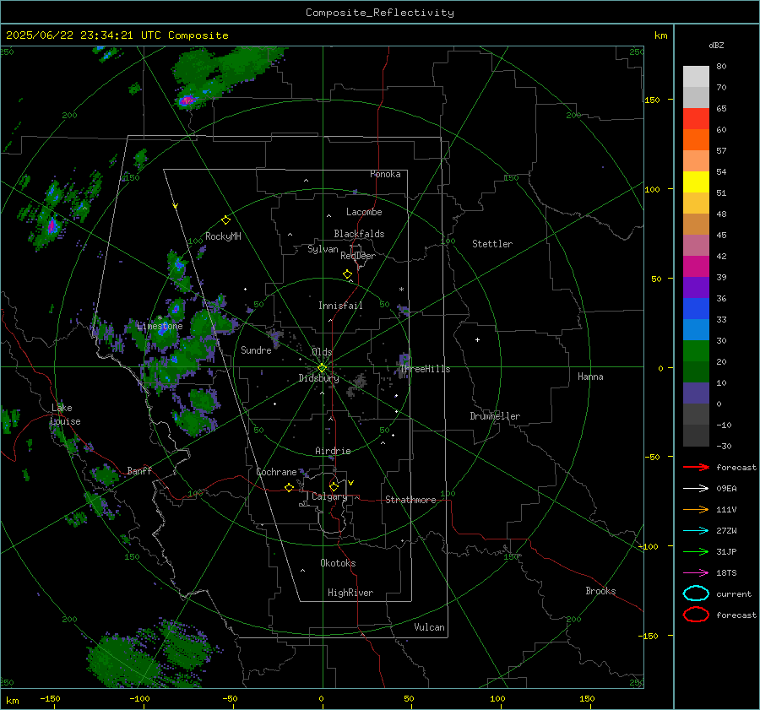Click the yellow diamond marker above Calgary
760x710 pixels.
pyautogui.click(x=334, y=486)
